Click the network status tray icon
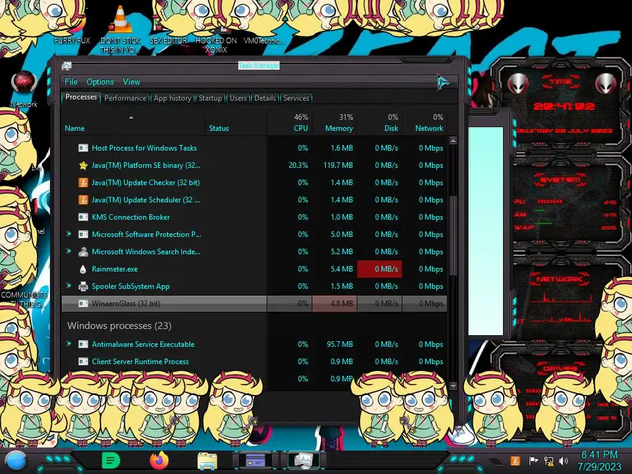Viewport: 632px width, 474px height. (x=549, y=460)
